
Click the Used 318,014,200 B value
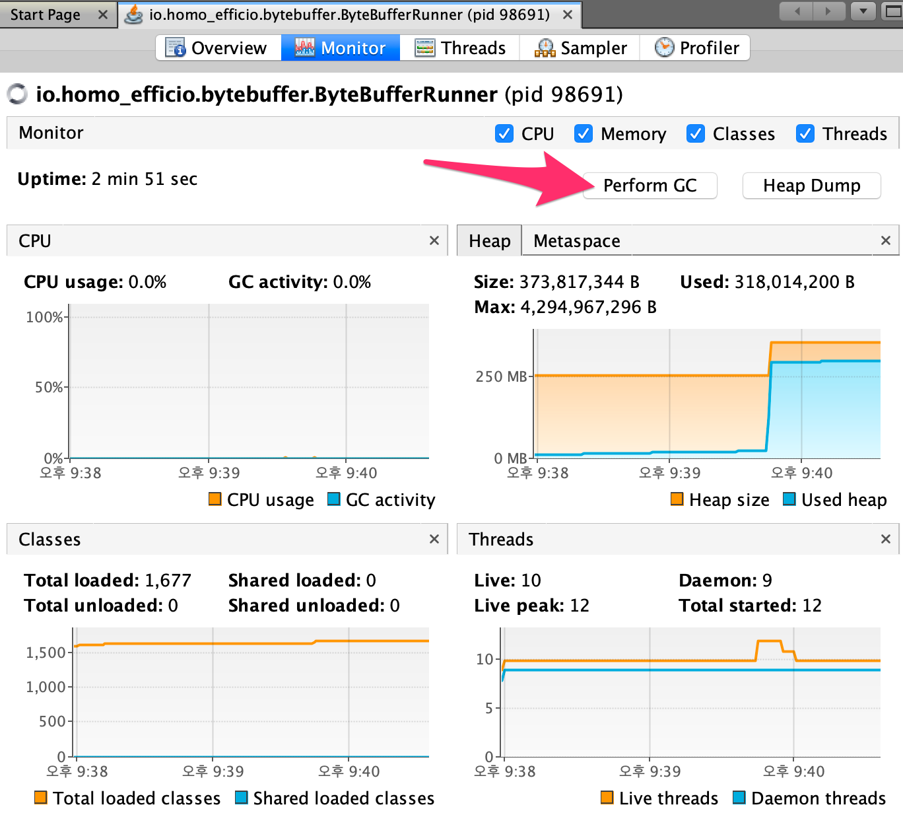pyautogui.click(x=768, y=282)
